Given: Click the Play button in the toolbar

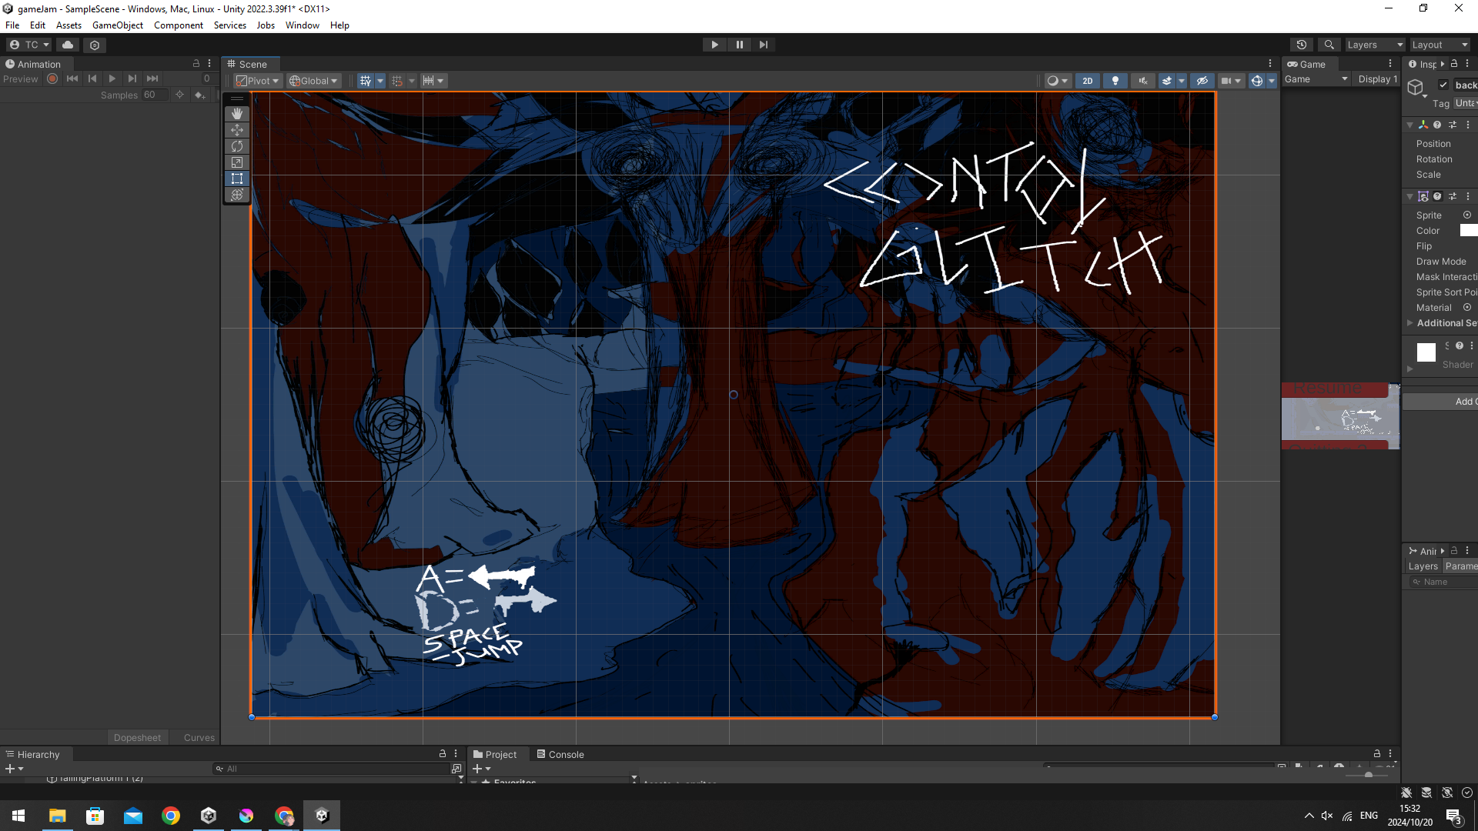Looking at the screenshot, I should click(x=714, y=45).
